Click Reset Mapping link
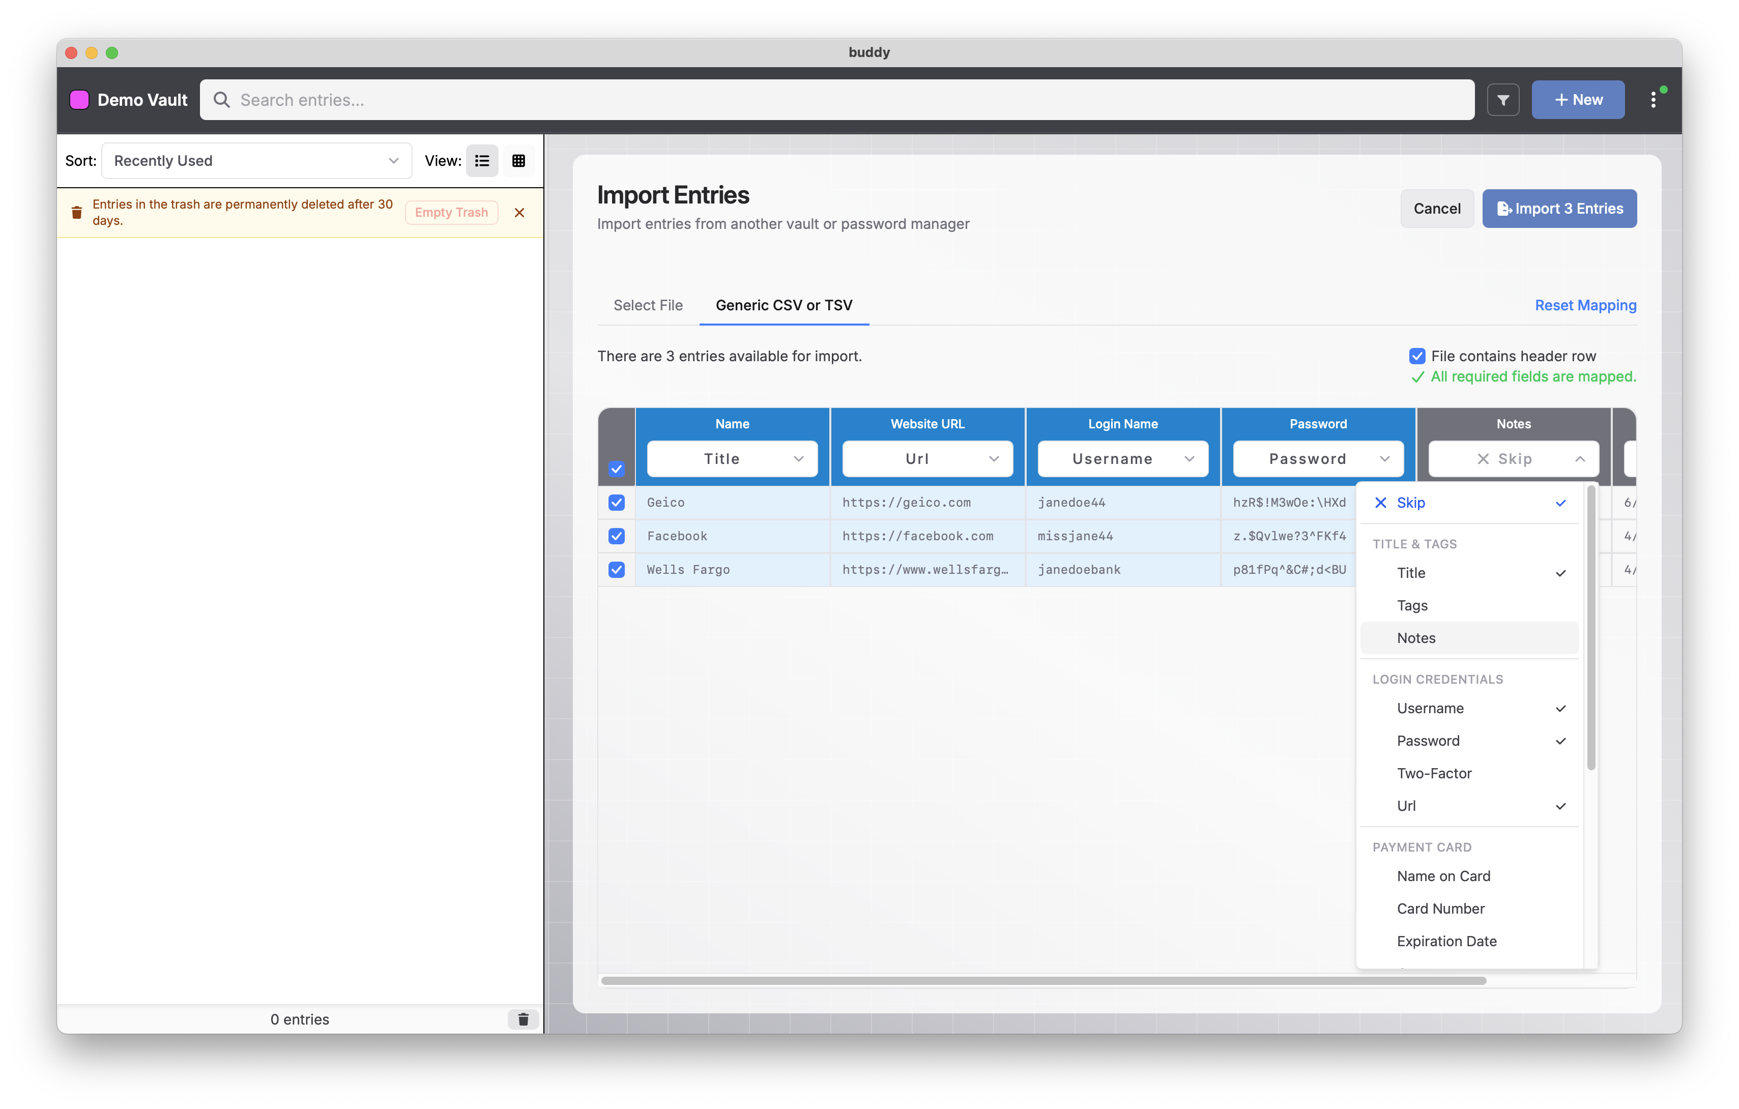The height and width of the screenshot is (1109, 1739). 1585,305
